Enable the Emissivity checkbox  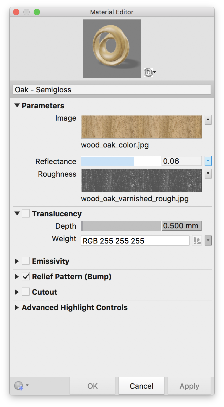pyautogui.click(x=26, y=261)
